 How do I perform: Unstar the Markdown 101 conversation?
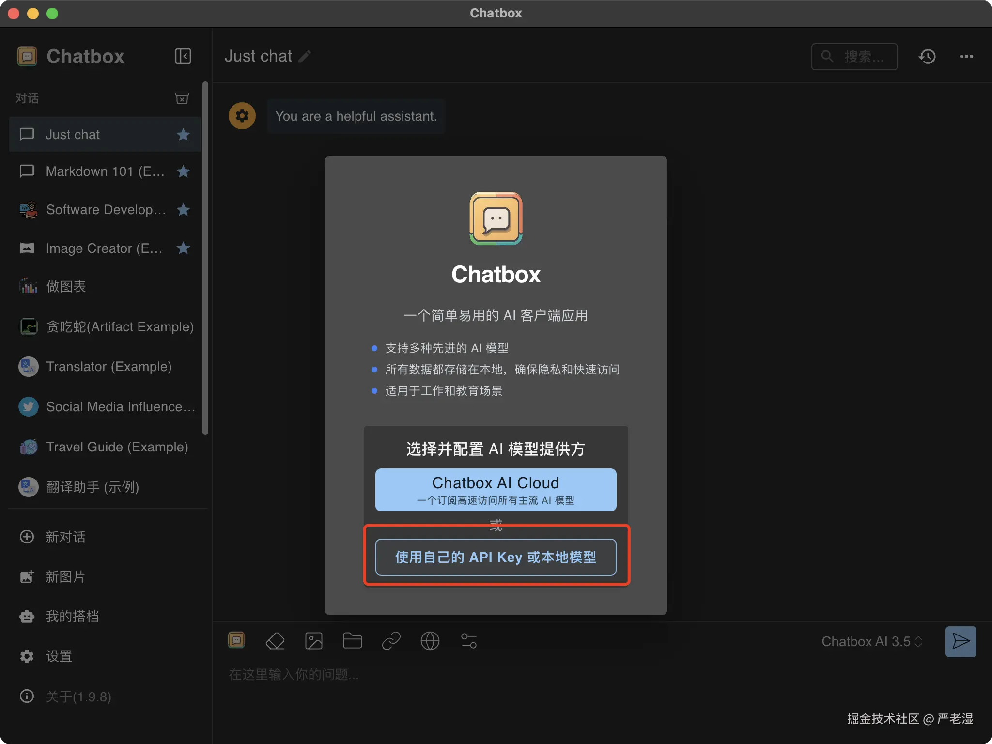(x=183, y=171)
